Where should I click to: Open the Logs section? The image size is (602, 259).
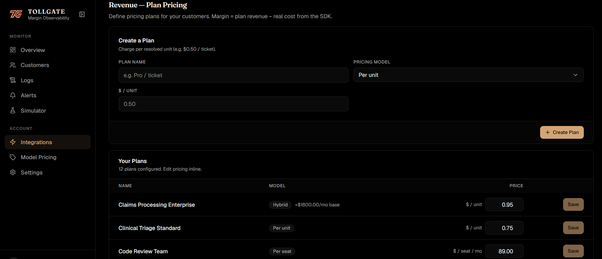tap(48, 80)
